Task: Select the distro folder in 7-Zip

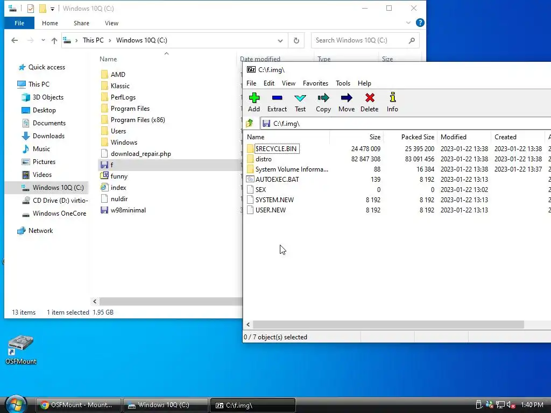Action: point(264,159)
